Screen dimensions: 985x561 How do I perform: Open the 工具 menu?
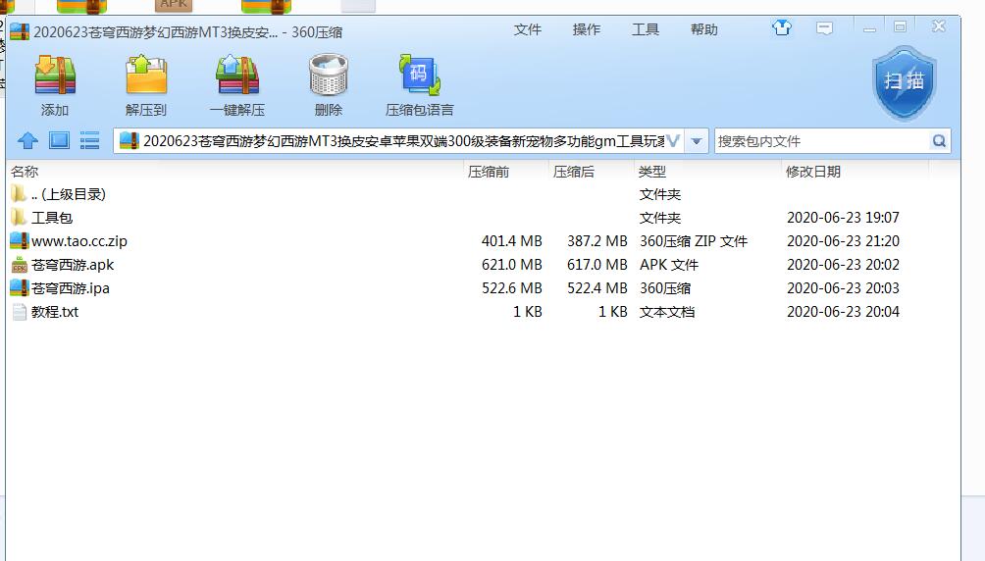coord(646,29)
